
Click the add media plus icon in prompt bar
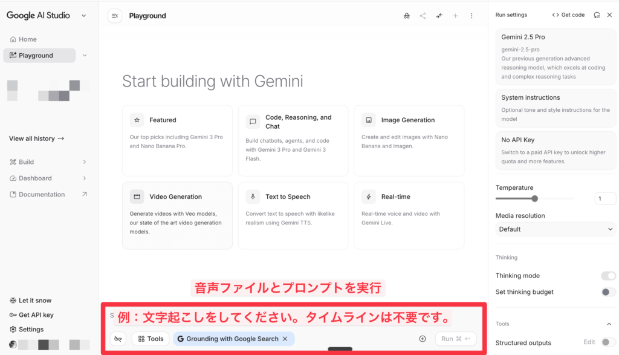click(x=423, y=339)
